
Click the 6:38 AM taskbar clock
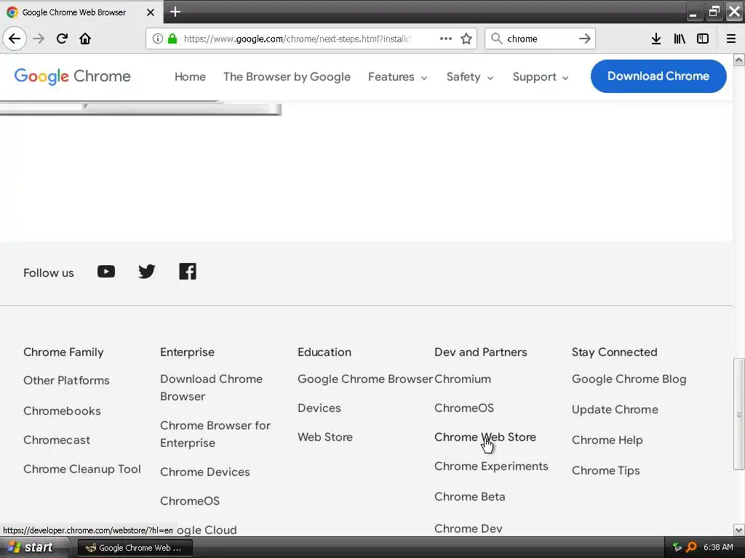(718, 547)
